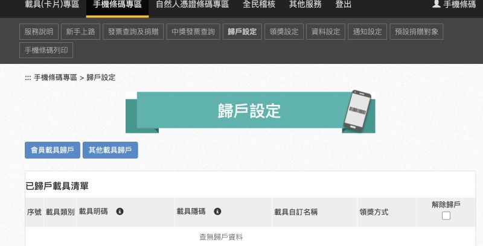
Task: Go to 服務說明 submenu
Action: (39, 32)
